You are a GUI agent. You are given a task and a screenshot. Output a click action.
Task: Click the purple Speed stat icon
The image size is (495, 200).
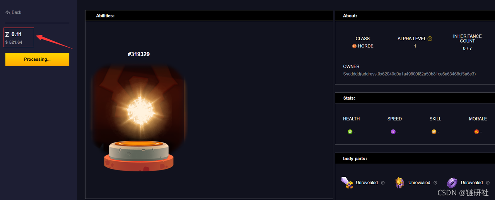(393, 132)
